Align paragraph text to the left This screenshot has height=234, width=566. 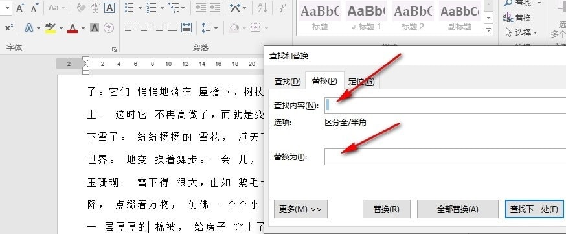point(130,28)
